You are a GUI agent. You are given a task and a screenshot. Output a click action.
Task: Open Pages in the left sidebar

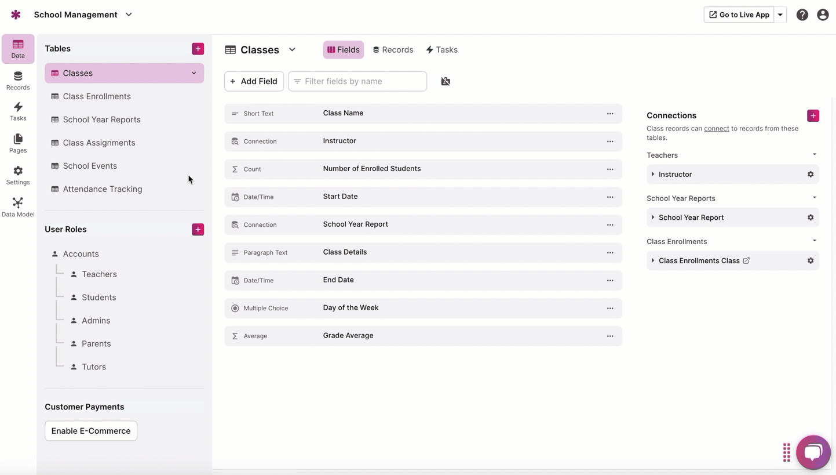18,143
